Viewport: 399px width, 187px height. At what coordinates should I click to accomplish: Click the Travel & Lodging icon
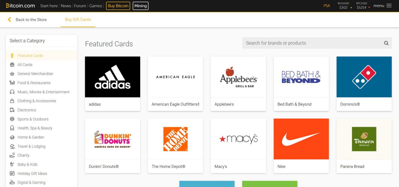[x=12, y=146]
